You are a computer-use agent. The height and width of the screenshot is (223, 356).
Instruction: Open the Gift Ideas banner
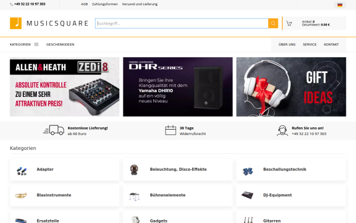291,87
